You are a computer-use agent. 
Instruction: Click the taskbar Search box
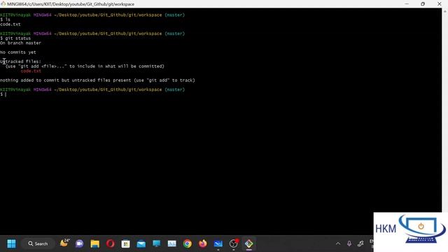(x=38, y=244)
